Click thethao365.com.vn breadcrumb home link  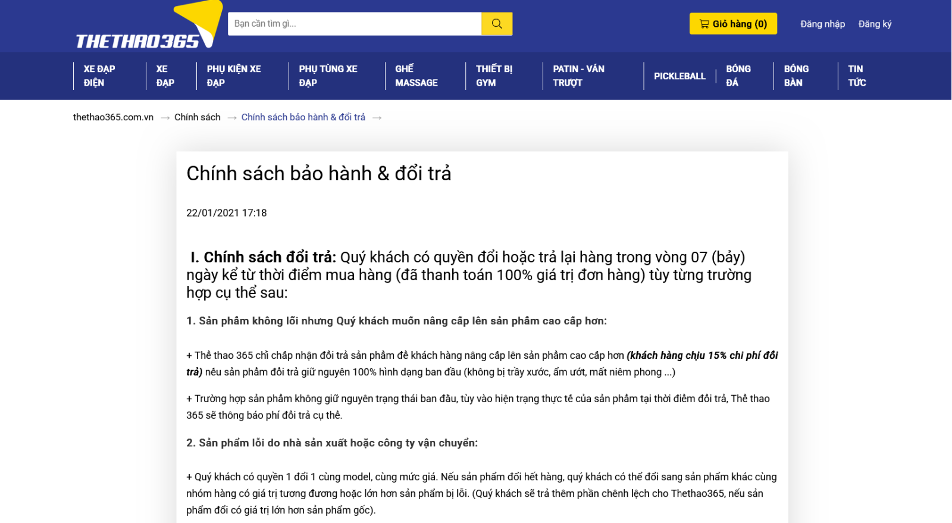click(x=113, y=117)
